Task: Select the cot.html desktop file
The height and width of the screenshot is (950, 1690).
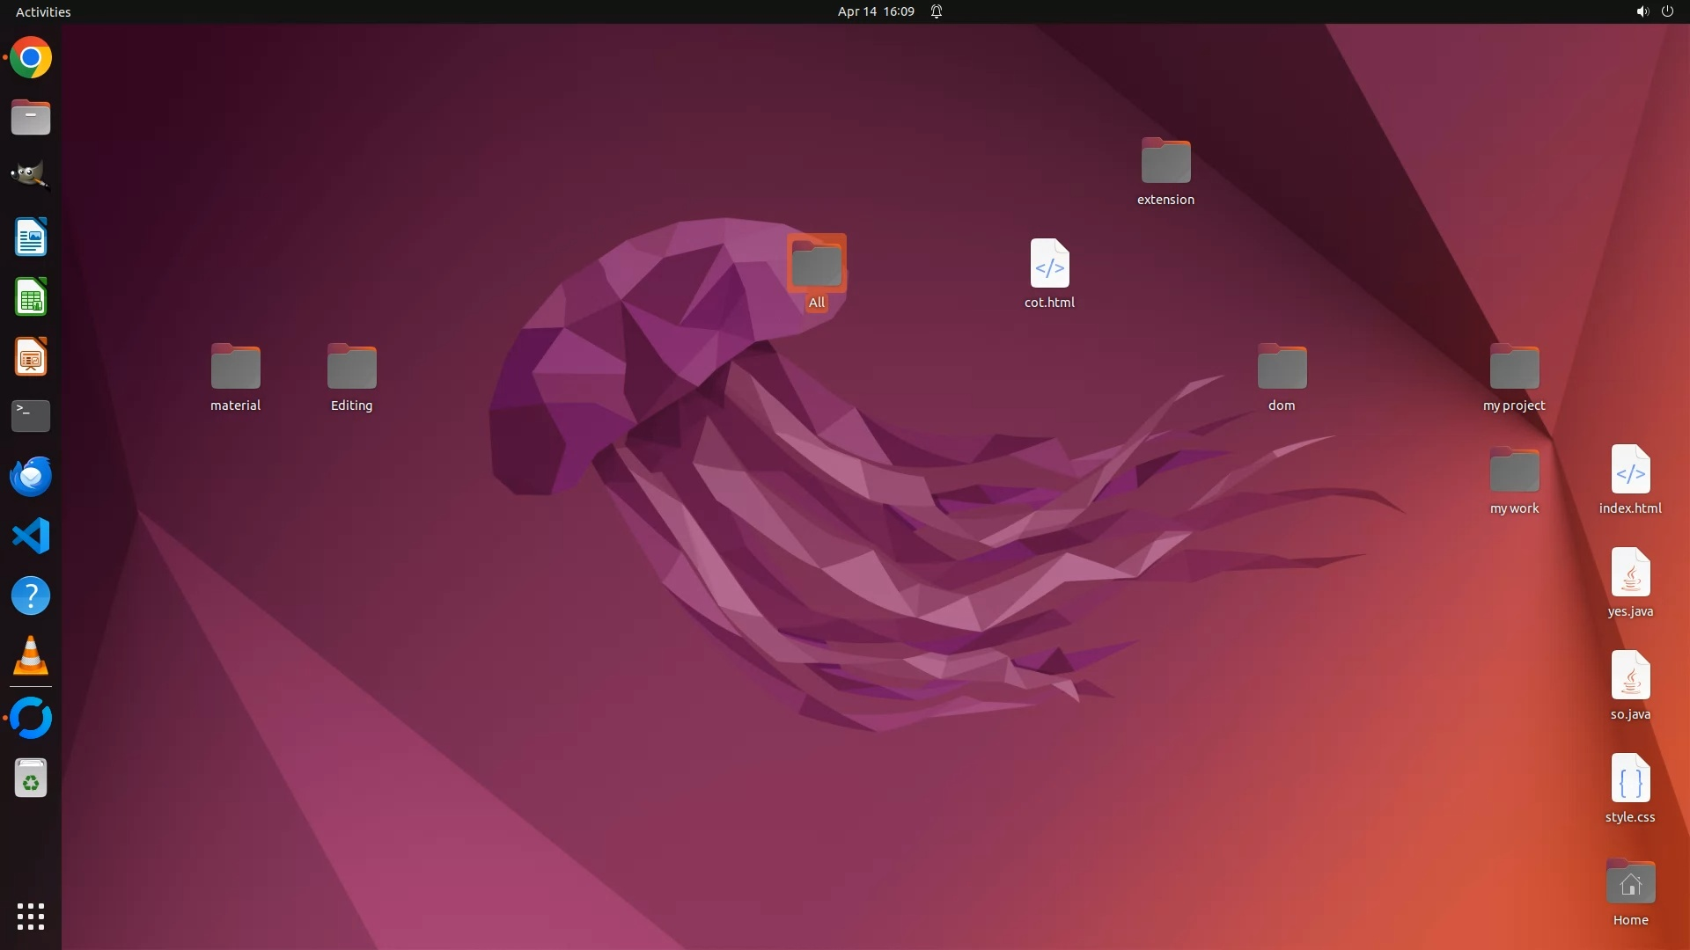Action: pyautogui.click(x=1049, y=264)
